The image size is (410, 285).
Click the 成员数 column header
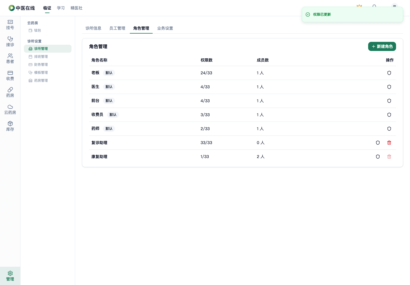coord(263,60)
